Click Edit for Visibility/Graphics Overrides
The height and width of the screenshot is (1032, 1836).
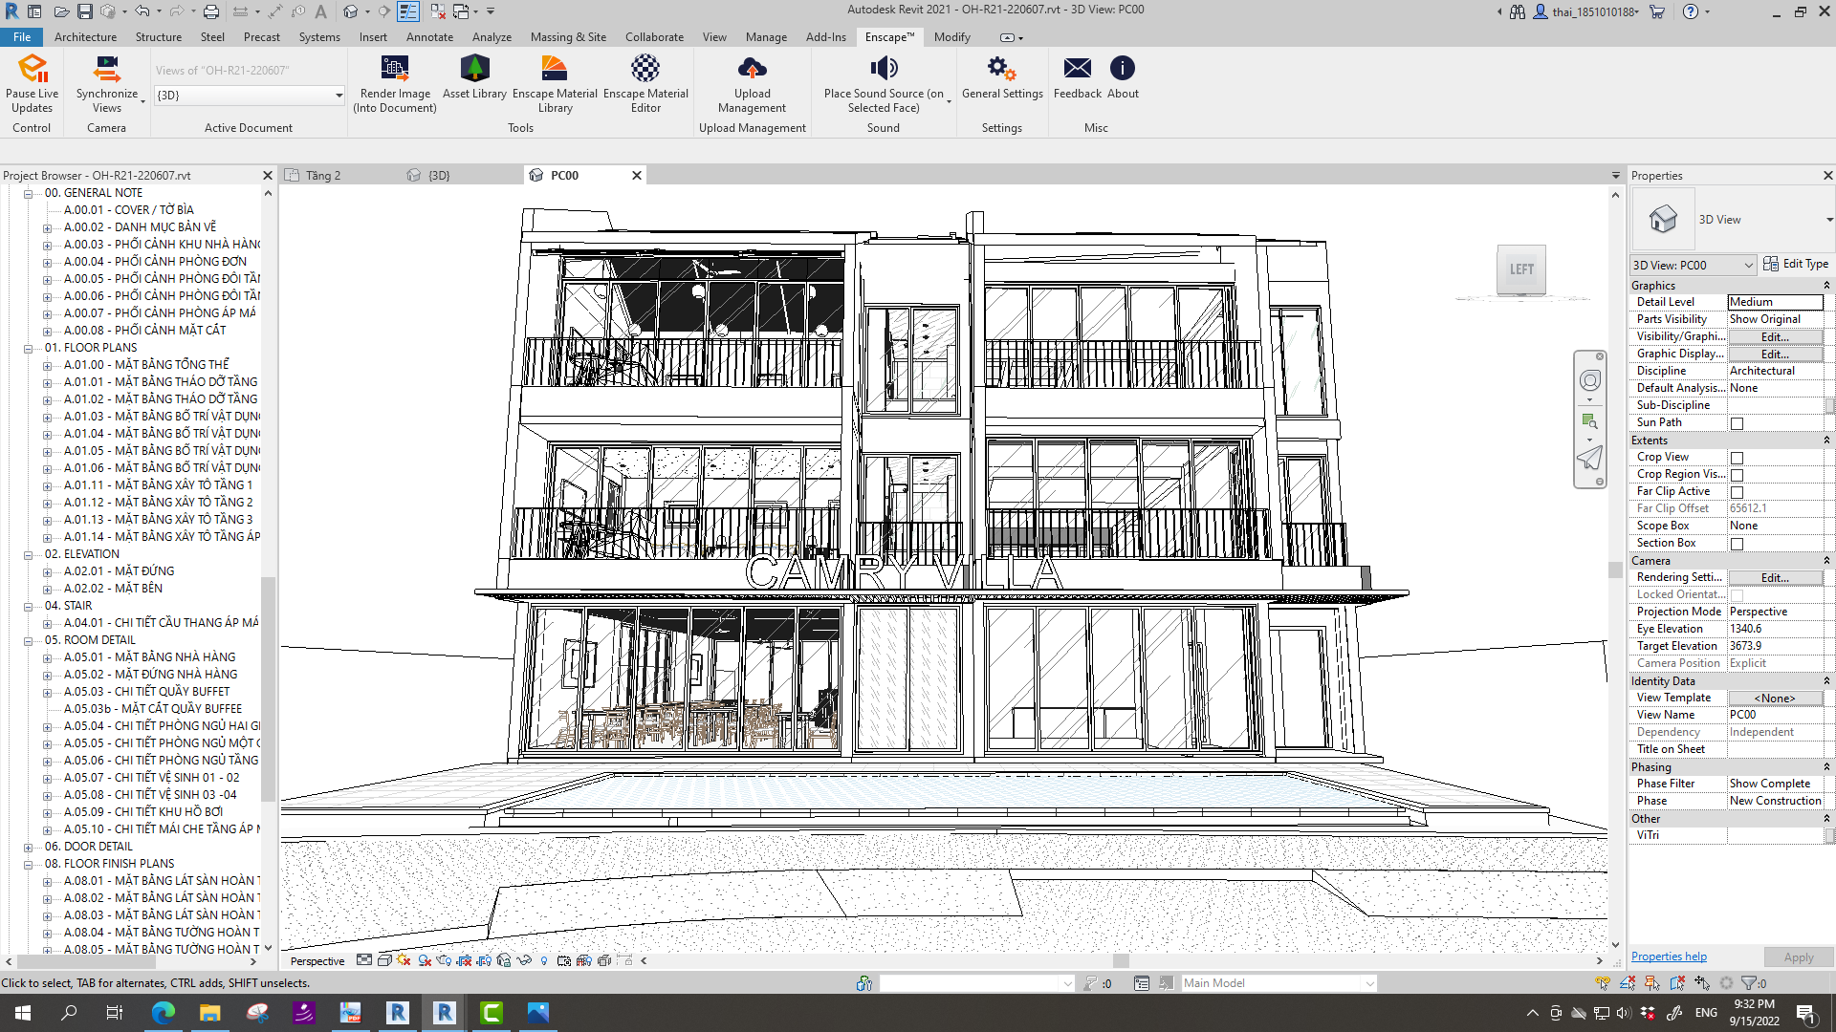(1774, 336)
